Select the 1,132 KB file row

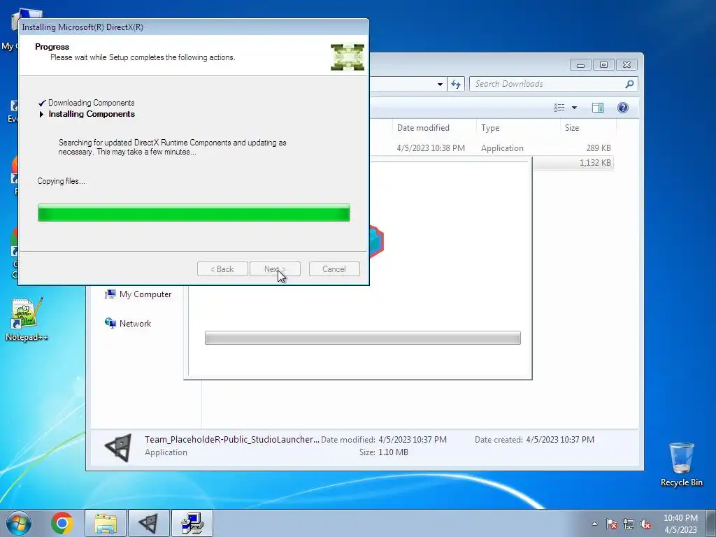pos(573,162)
